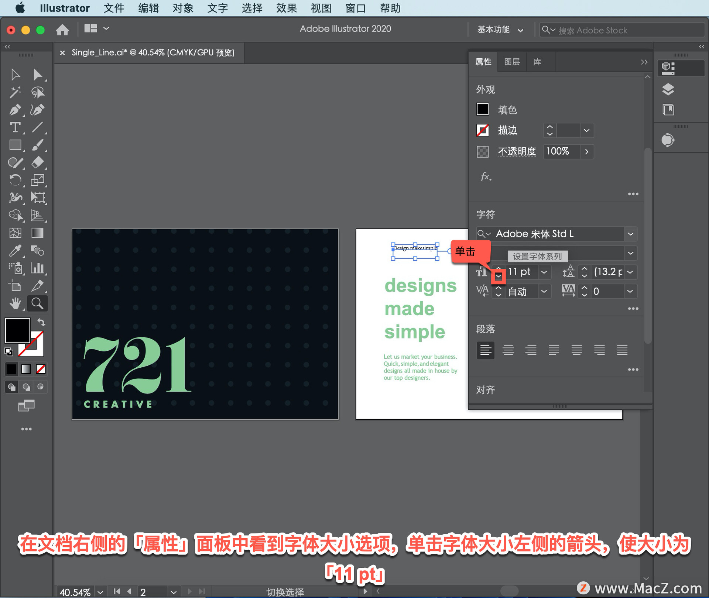Select the Pen tool
The image size is (709, 598).
pos(15,110)
